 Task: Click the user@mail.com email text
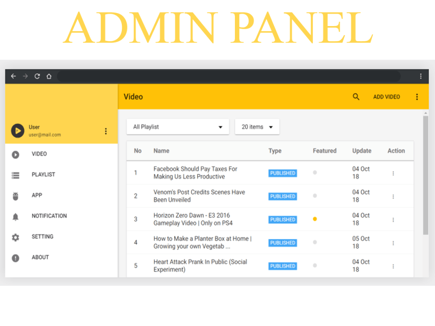coord(45,135)
